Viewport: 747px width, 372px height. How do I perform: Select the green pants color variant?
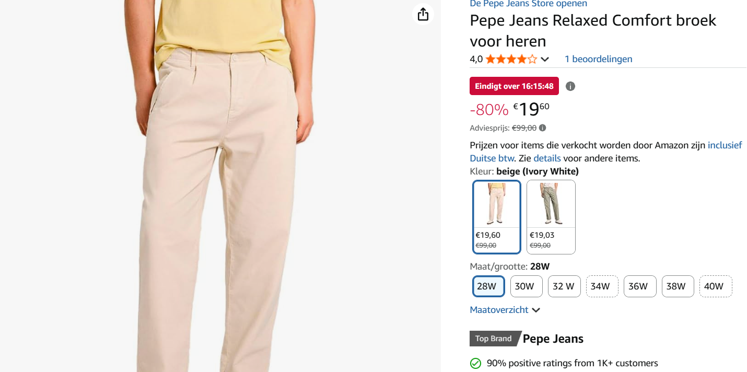551,217
